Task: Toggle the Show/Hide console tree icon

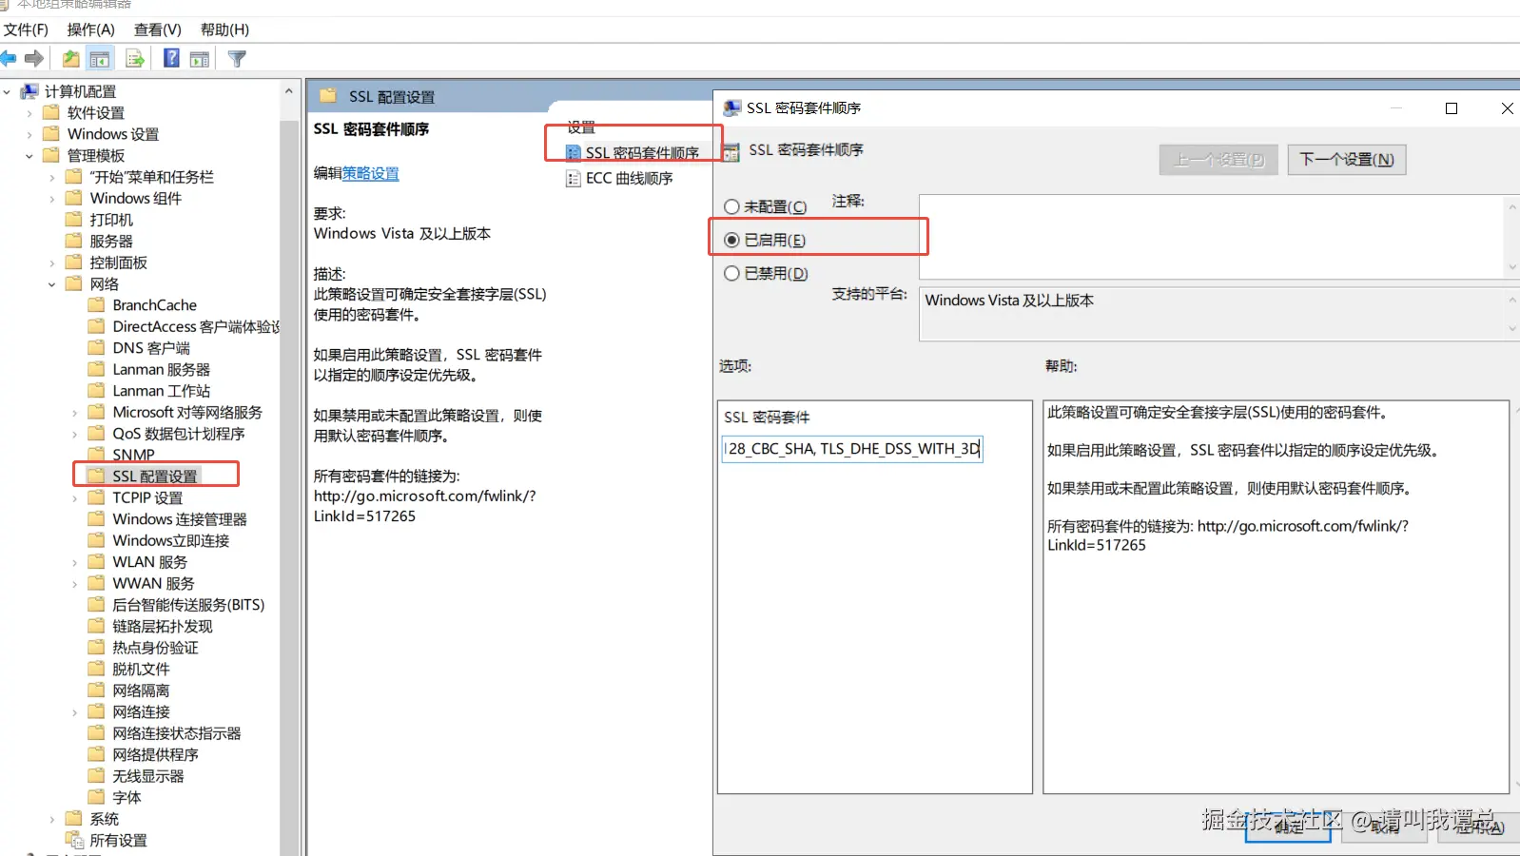Action: (99, 59)
